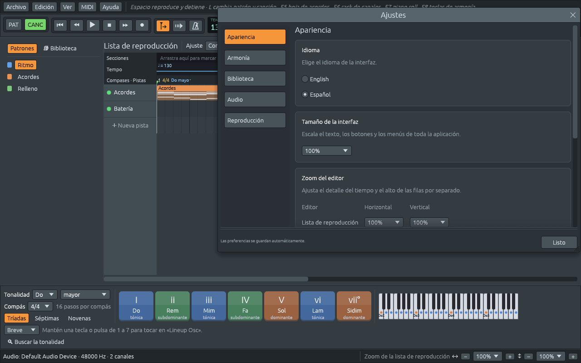Viewport: 581px width, 363px height.
Task: Increase horizontal playlist zoom with plus
Action: [x=510, y=357]
